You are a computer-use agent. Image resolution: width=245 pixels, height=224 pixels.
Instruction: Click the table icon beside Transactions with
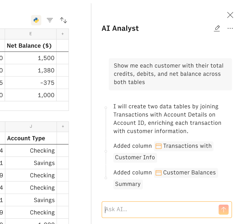point(158,146)
